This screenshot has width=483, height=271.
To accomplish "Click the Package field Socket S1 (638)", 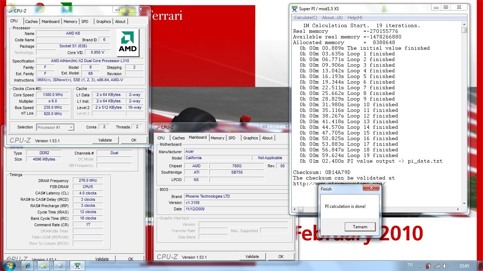I will coord(73,46).
